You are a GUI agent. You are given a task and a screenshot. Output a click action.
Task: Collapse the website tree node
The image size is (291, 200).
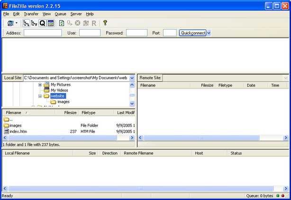(x=40, y=96)
